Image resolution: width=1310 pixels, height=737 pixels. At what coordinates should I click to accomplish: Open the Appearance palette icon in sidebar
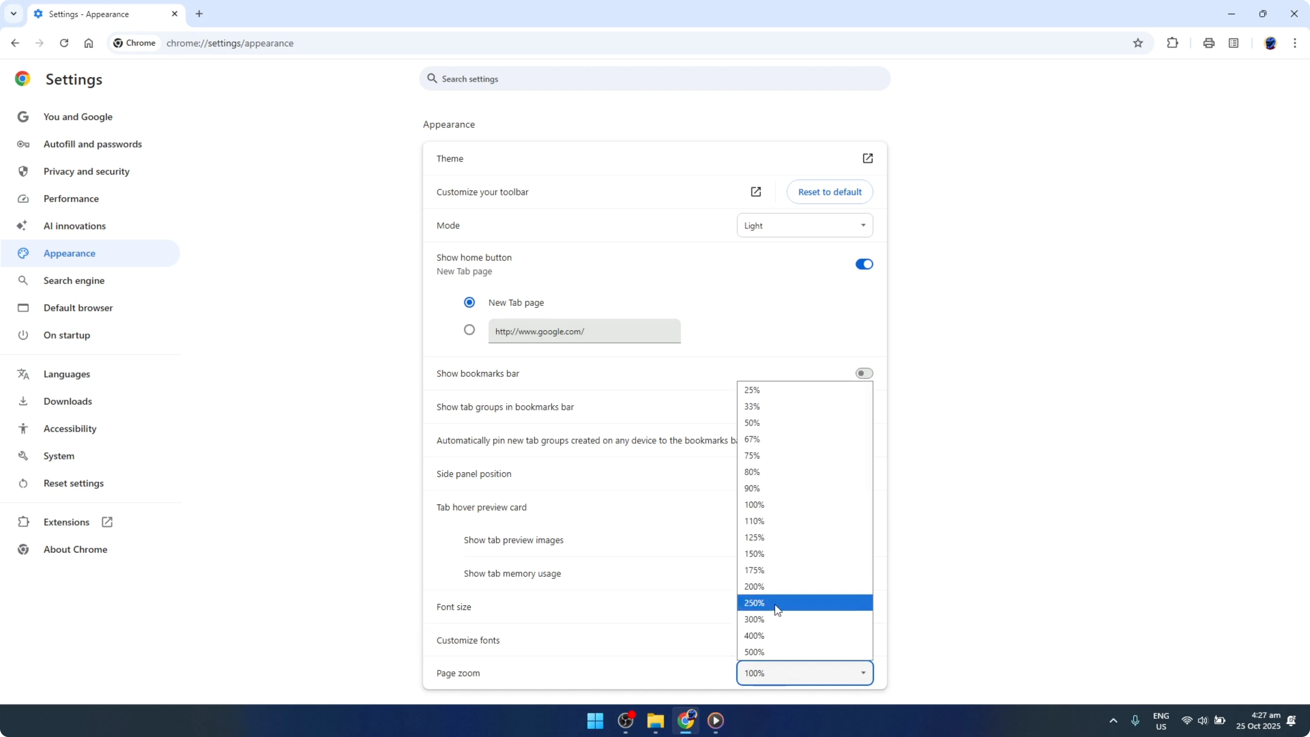click(23, 253)
